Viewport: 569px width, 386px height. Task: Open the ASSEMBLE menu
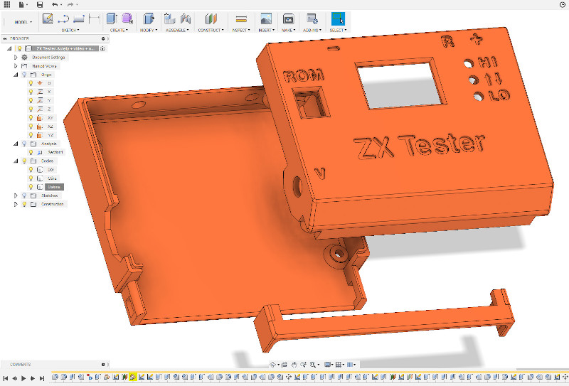(177, 30)
